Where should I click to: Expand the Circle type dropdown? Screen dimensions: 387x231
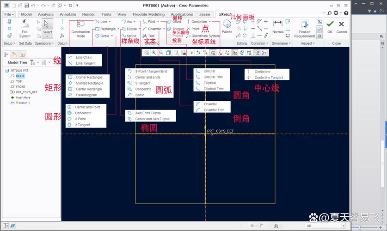[x=112, y=36]
